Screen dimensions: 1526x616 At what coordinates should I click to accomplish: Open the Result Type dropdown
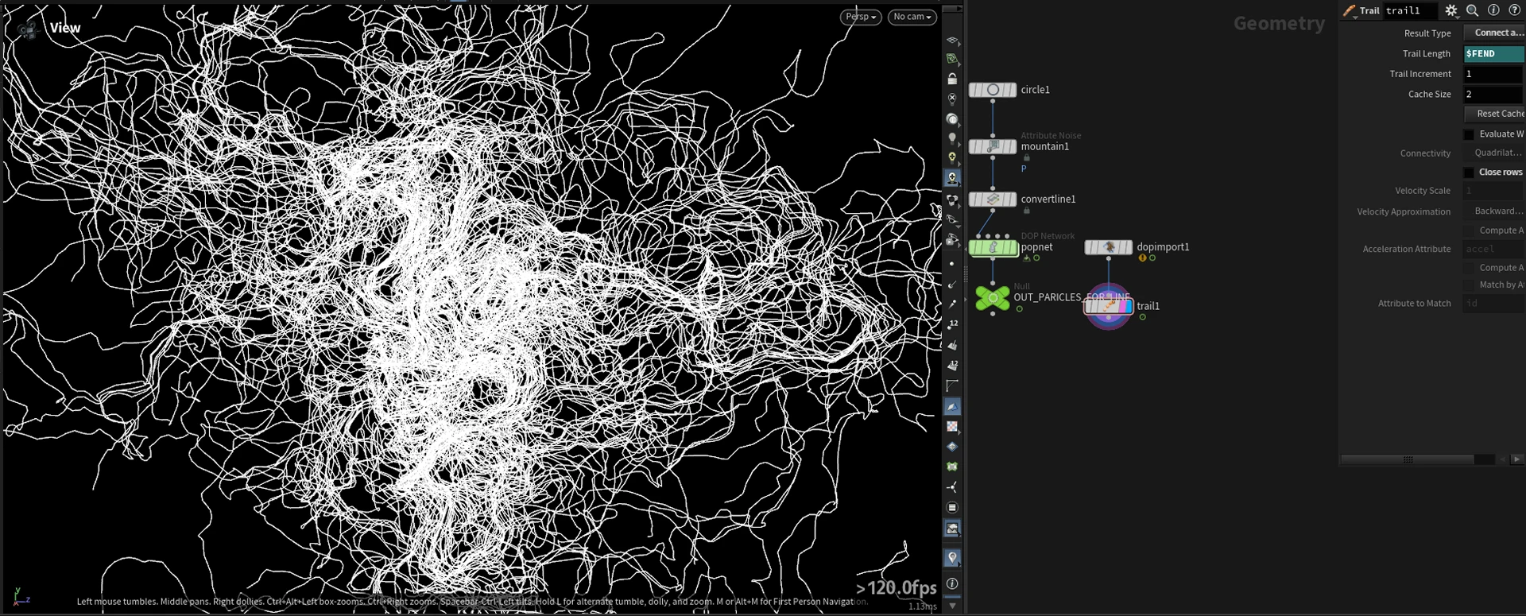point(1494,33)
